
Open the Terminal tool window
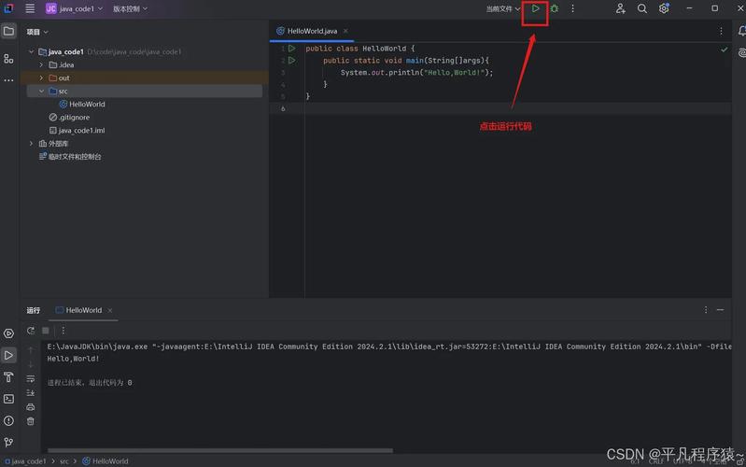click(8, 399)
